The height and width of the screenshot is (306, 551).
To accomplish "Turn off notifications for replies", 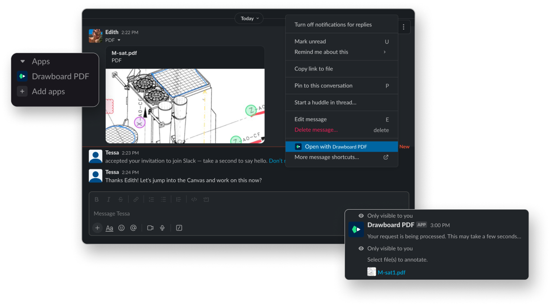I will click(333, 25).
